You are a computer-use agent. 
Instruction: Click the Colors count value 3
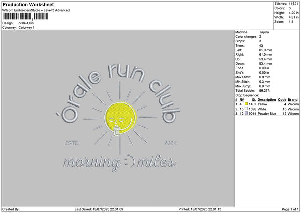point(290,8)
